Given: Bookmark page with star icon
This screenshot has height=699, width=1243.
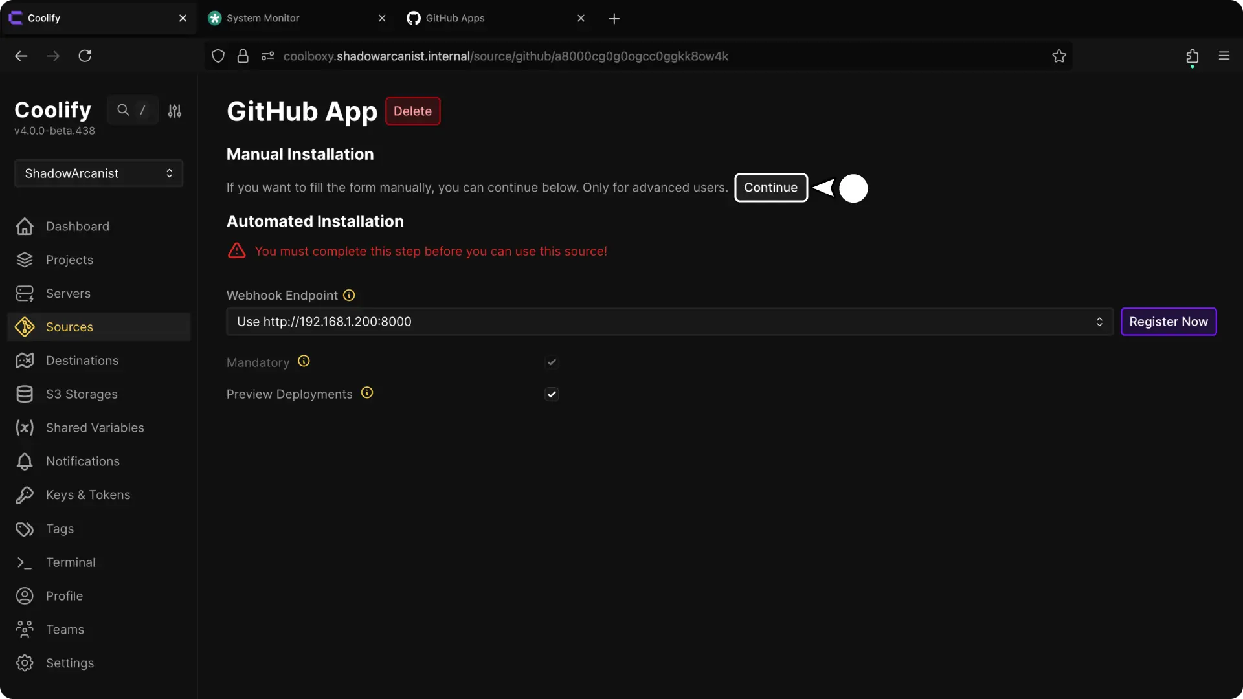Looking at the screenshot, I should [1059, 56].
